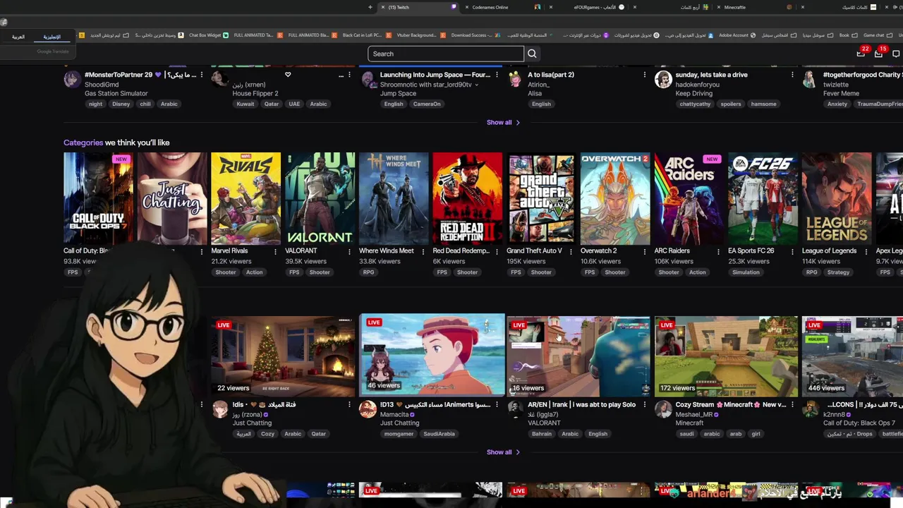Click the Kuwait tag under House Flipper 2
Viewport: 903px width, 508px height.
[x=245, y=104]
